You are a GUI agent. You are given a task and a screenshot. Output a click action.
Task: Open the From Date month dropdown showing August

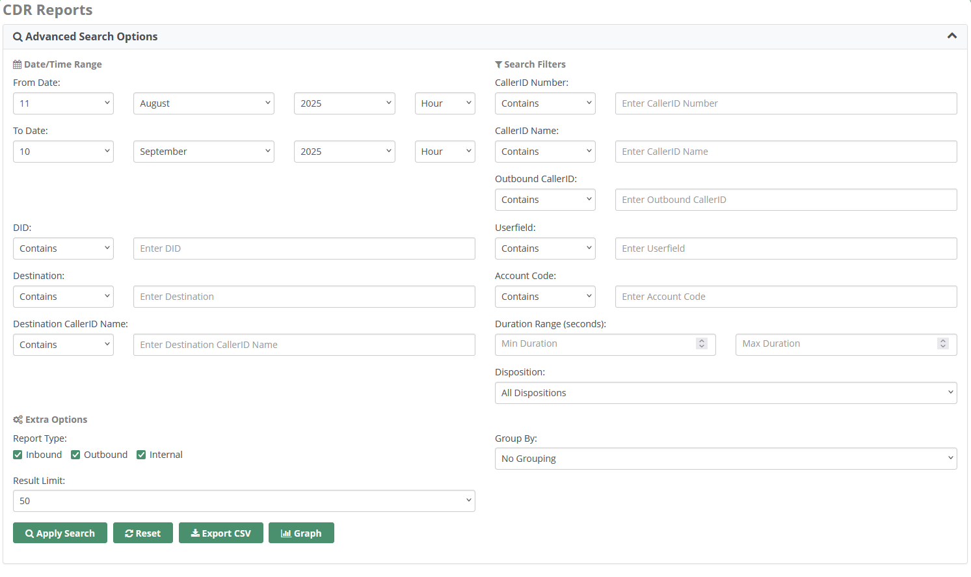[x=204, y=103]
